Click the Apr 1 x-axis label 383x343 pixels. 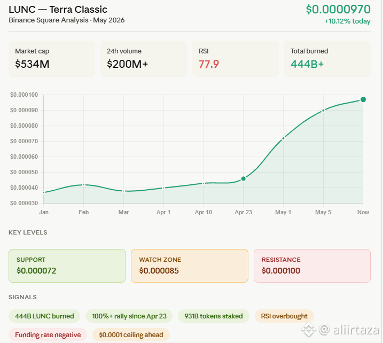click(x=163, y=212)
